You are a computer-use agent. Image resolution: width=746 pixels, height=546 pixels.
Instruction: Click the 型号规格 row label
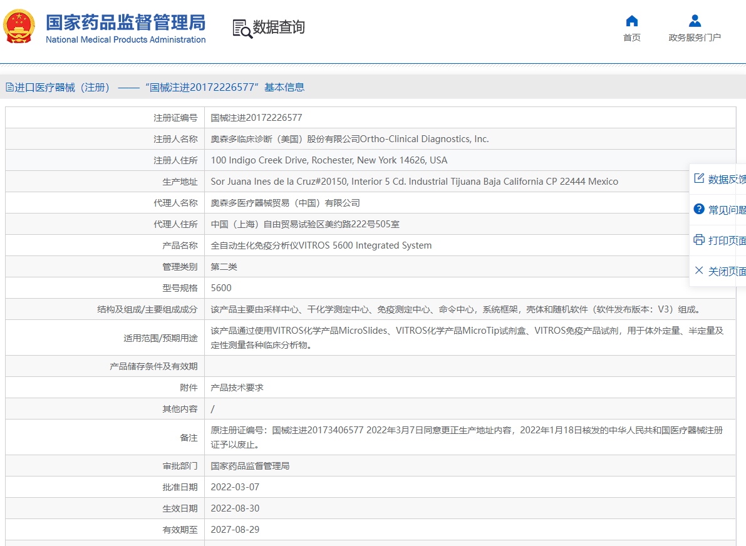(x=180, y=288)
